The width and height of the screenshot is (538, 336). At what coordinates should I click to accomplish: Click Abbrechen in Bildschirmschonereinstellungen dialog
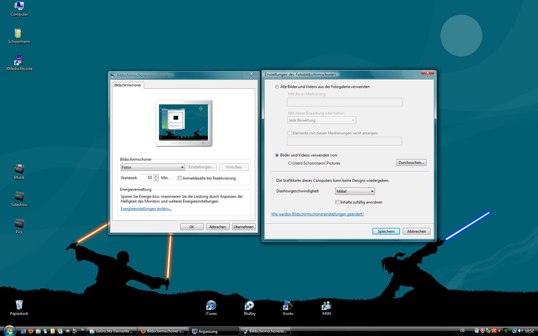(218, 227)
